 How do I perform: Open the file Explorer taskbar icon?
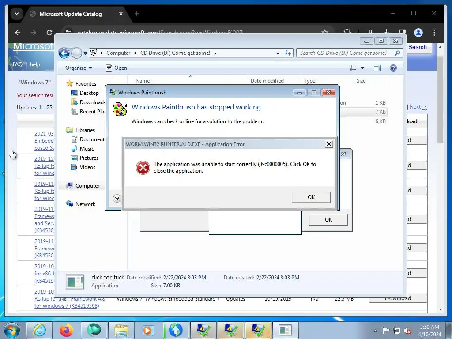121,330
